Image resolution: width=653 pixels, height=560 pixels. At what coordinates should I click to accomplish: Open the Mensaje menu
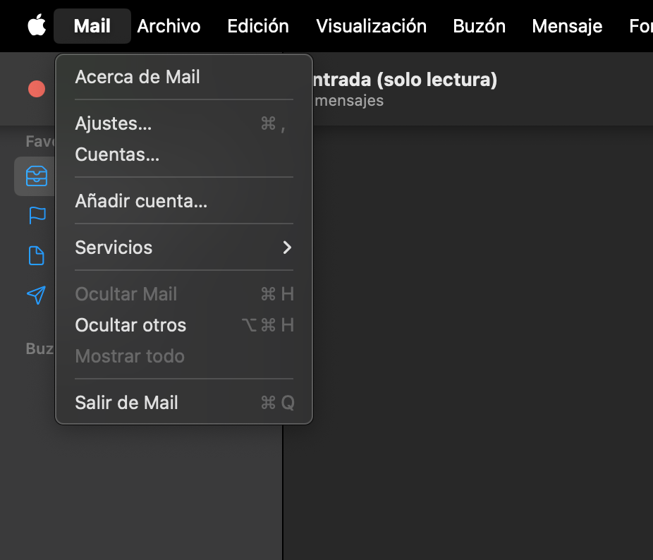tap(567, 26)
